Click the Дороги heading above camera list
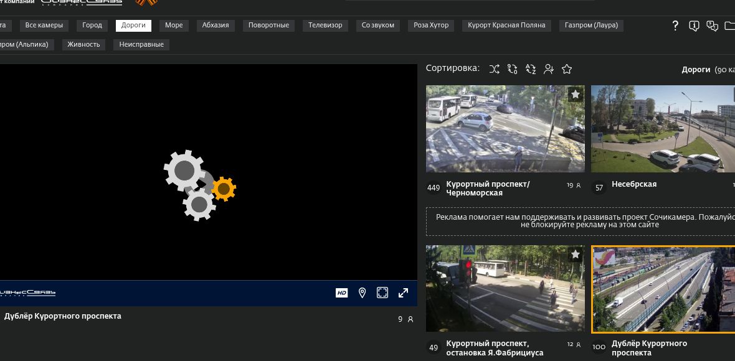 [696, 69]
